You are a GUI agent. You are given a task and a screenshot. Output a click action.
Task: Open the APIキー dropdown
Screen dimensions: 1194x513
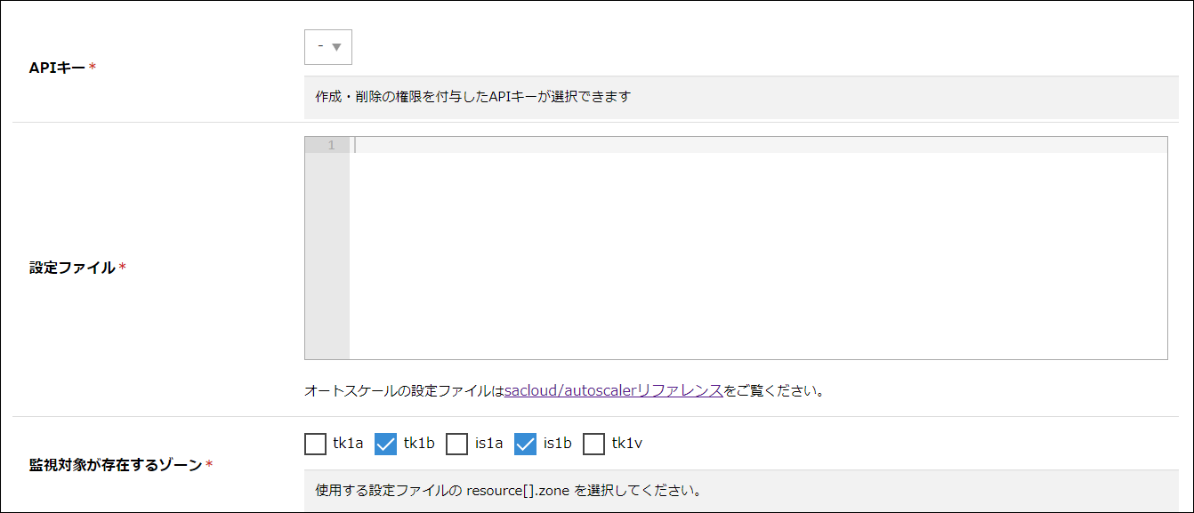coord(327,47)
